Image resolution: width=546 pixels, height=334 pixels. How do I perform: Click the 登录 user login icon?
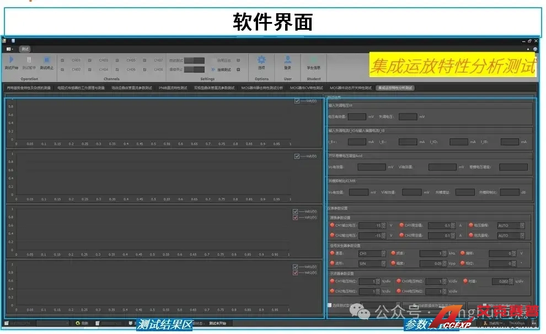(287, 60)
